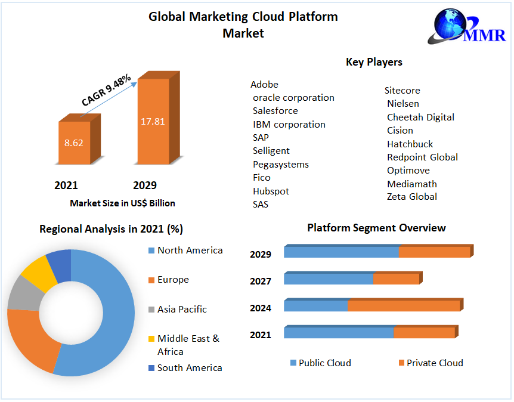The width and height of the screenshot is (514, 402).
Task: Select the 2021 bar labeled 8.62
Action: click(x=74, y=143)
